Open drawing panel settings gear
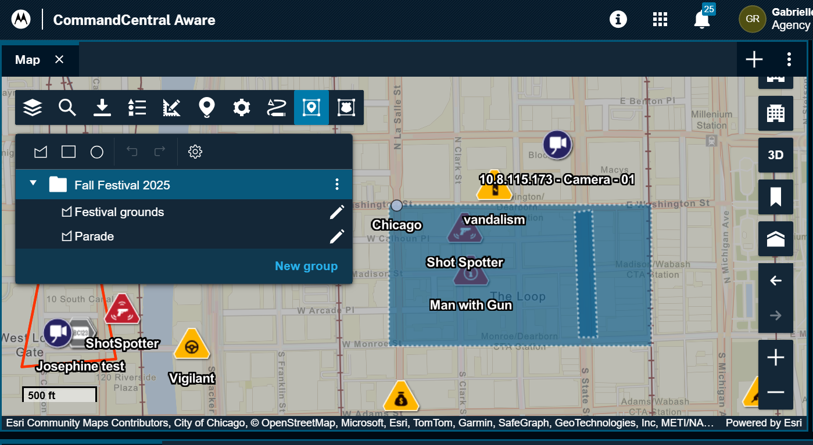813x445 pixels. pyautogui.click(x=195, y=152)
